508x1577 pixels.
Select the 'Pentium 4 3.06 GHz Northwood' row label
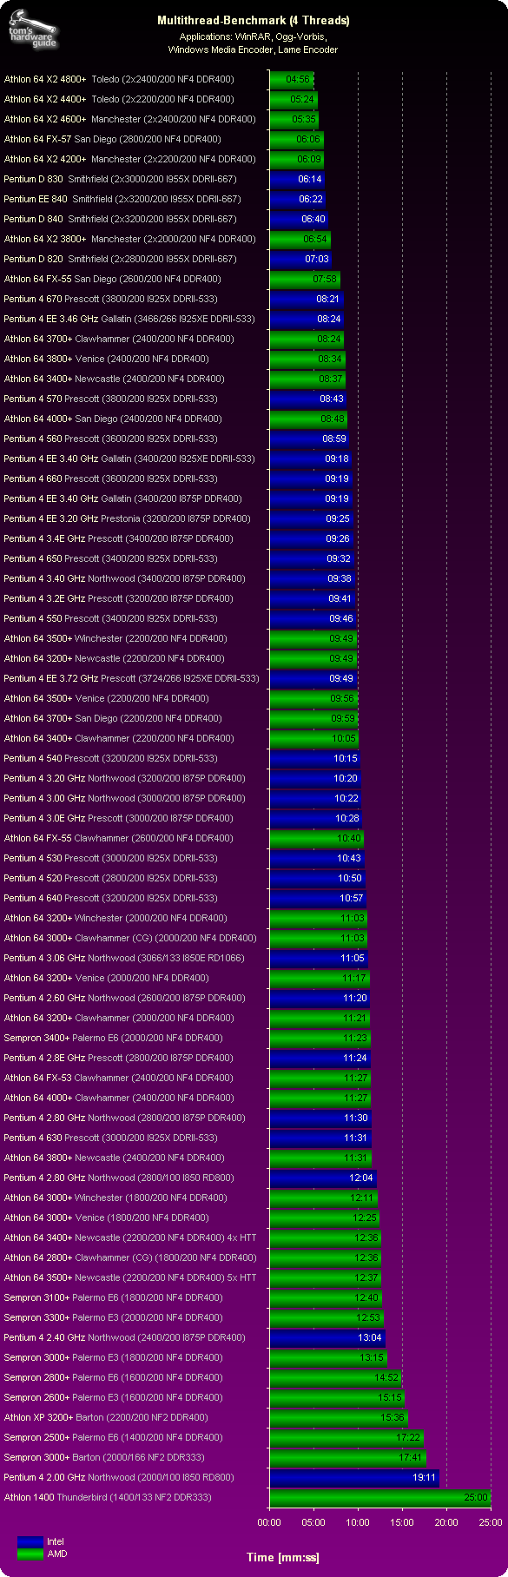pyautogui.click(x=125, y=958)
